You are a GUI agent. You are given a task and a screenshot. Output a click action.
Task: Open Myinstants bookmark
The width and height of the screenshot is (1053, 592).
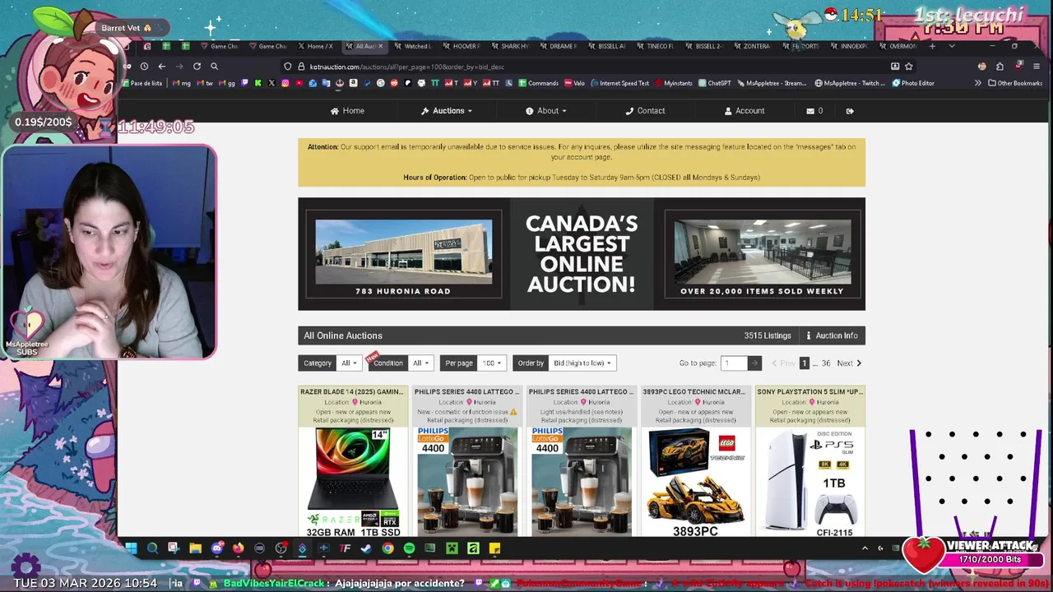(x=673, y=83)
